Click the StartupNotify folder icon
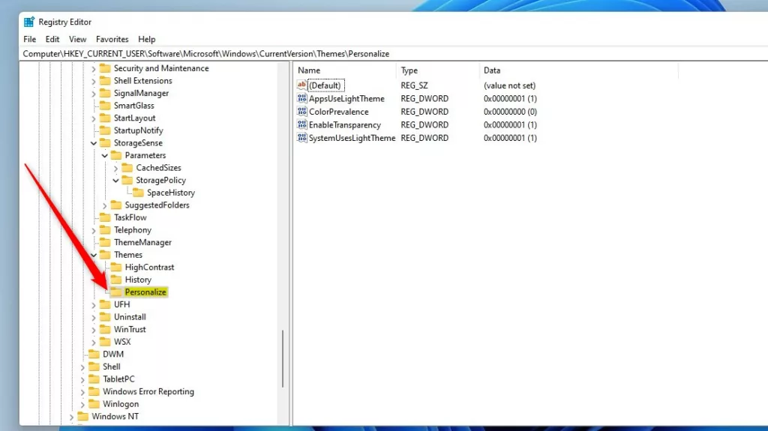 (x=105, y=130)
